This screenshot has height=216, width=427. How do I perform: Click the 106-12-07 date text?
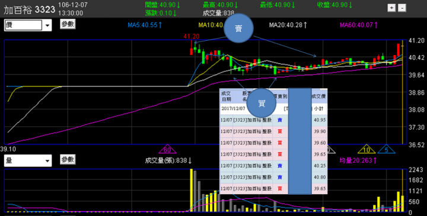[x=73, y=5]
